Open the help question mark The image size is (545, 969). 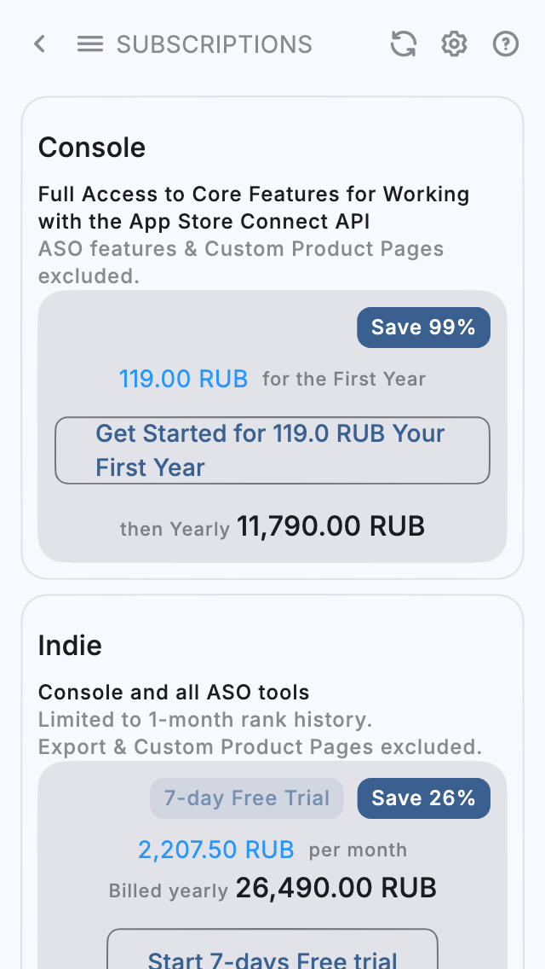tap(505, 44)
